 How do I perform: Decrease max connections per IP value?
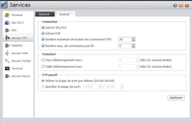coord(133,47)
